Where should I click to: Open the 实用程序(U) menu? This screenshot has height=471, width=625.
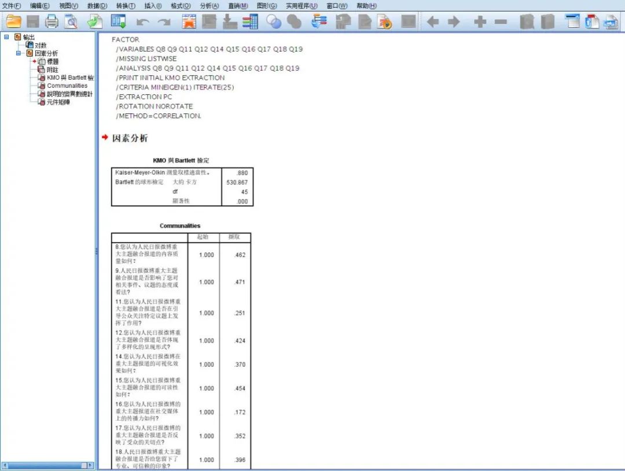(302, 6)
